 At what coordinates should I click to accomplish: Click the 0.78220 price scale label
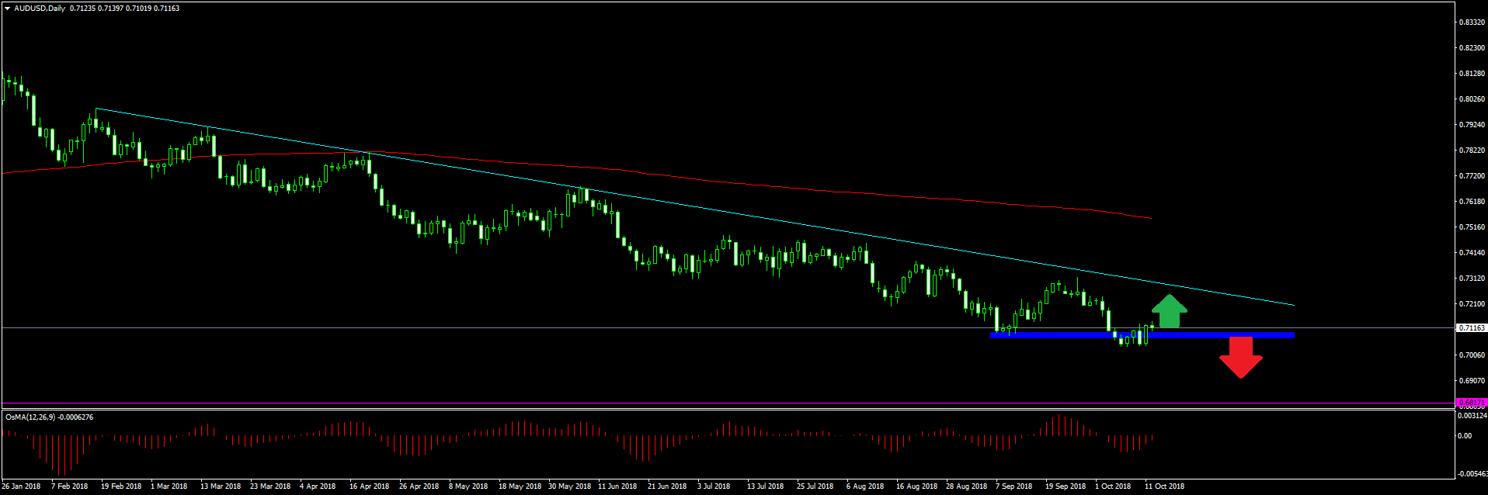coord(1472,151)
